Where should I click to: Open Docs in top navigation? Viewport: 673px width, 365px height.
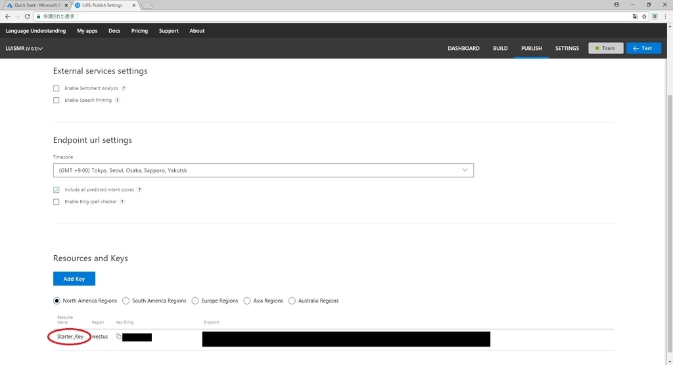coord(114,31)
